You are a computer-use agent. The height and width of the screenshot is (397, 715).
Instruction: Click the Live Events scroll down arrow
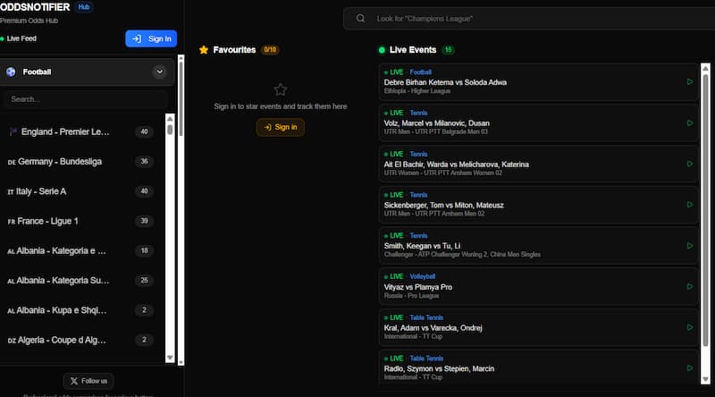pyautogui.click(x=705, y=379)
